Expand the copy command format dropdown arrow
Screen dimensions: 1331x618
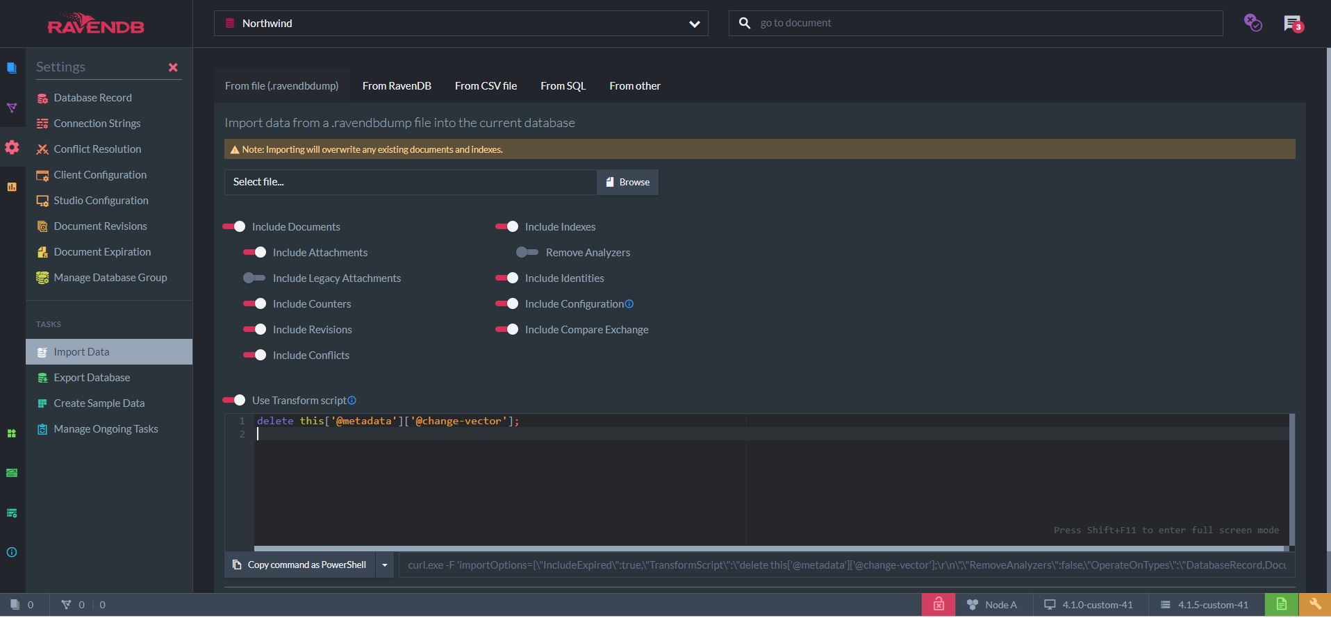(x=385, y=565)
